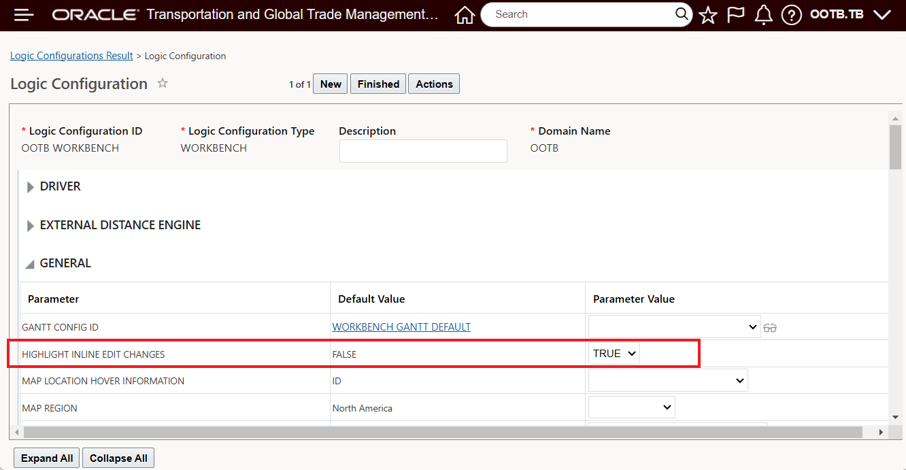Image resolution: width=906 pixels, height=470 pixels.
Task: Click the OOTB WORKBENCH configuration ID value
Action: 70,148
